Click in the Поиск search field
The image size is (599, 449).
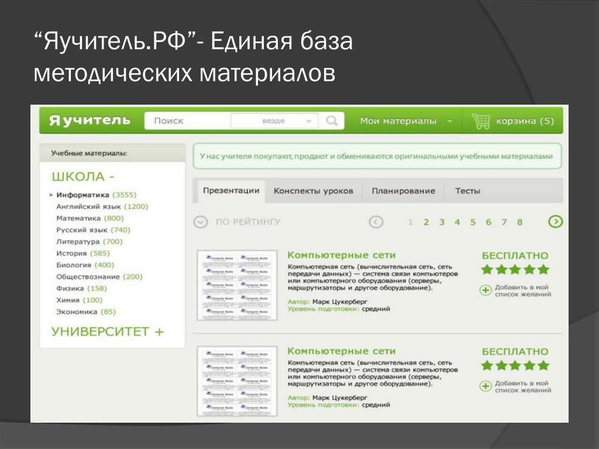187,120
